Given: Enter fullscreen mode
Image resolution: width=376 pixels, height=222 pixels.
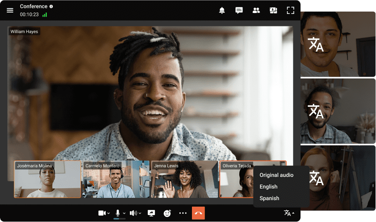Looking at the screenshot, I should (x=290, y=10).
